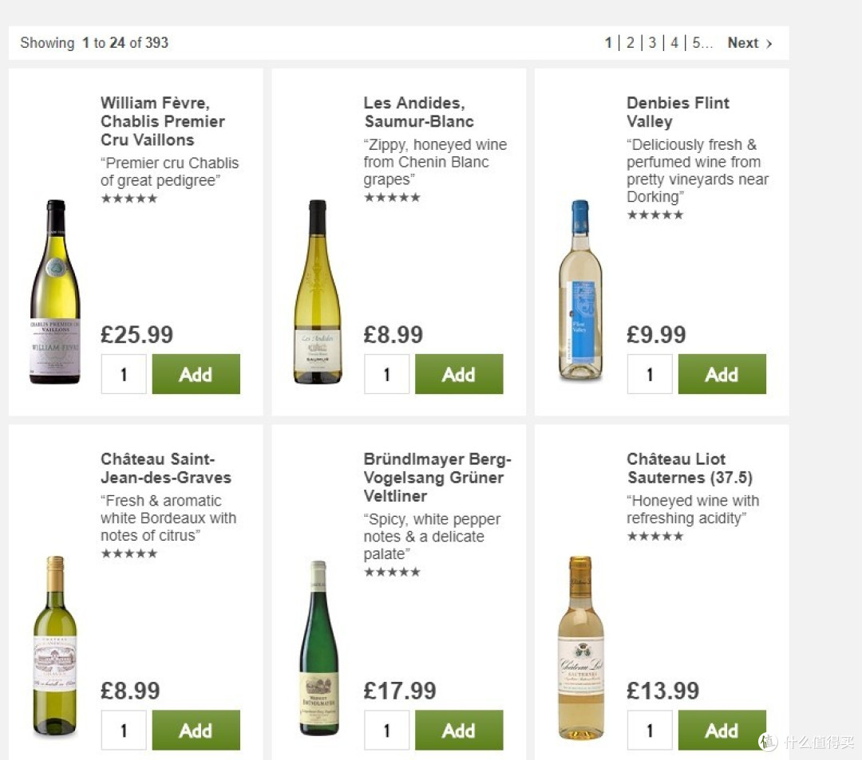Open Château Saint-Jean-des-Graves product title
The height and width of the screenshot is (760, 862).
(165, 468)
